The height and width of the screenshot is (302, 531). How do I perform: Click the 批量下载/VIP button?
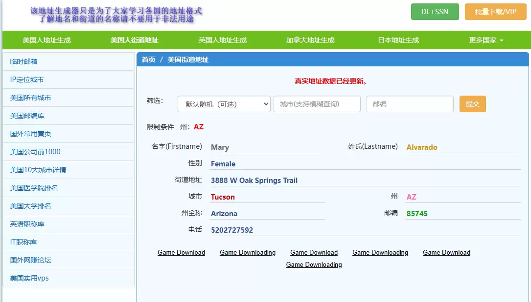click(x=495, y=12)
